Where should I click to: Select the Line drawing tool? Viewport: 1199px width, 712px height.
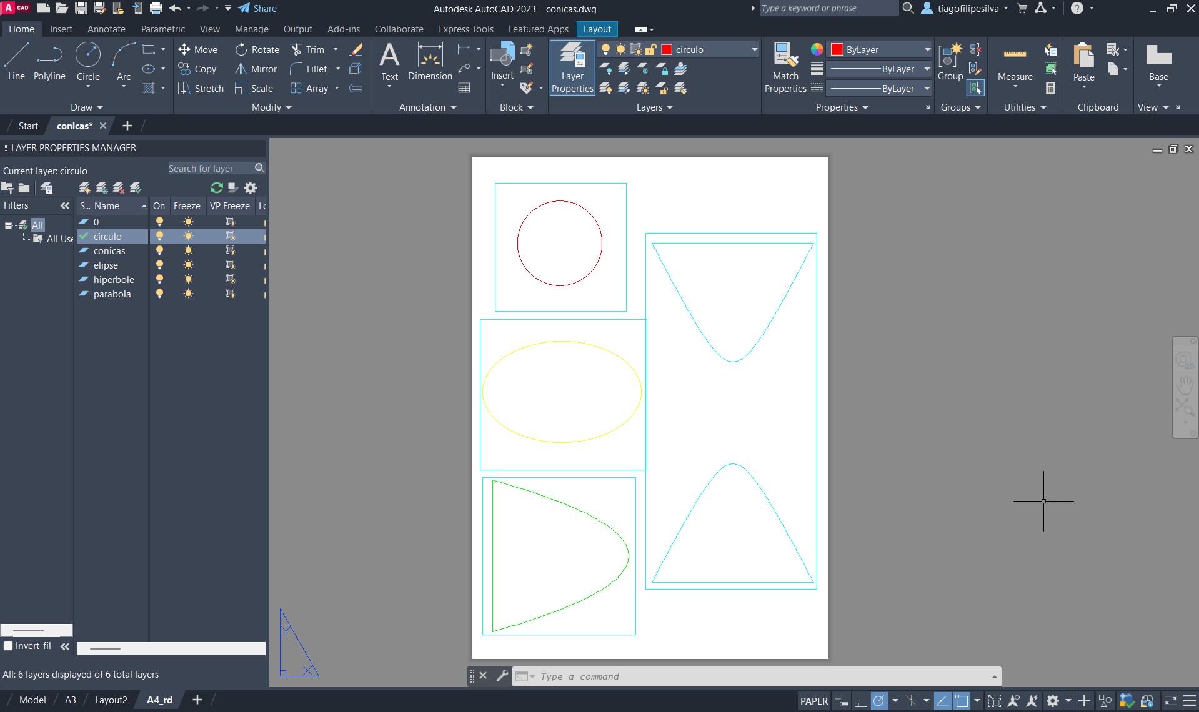[x=16, y=62]
